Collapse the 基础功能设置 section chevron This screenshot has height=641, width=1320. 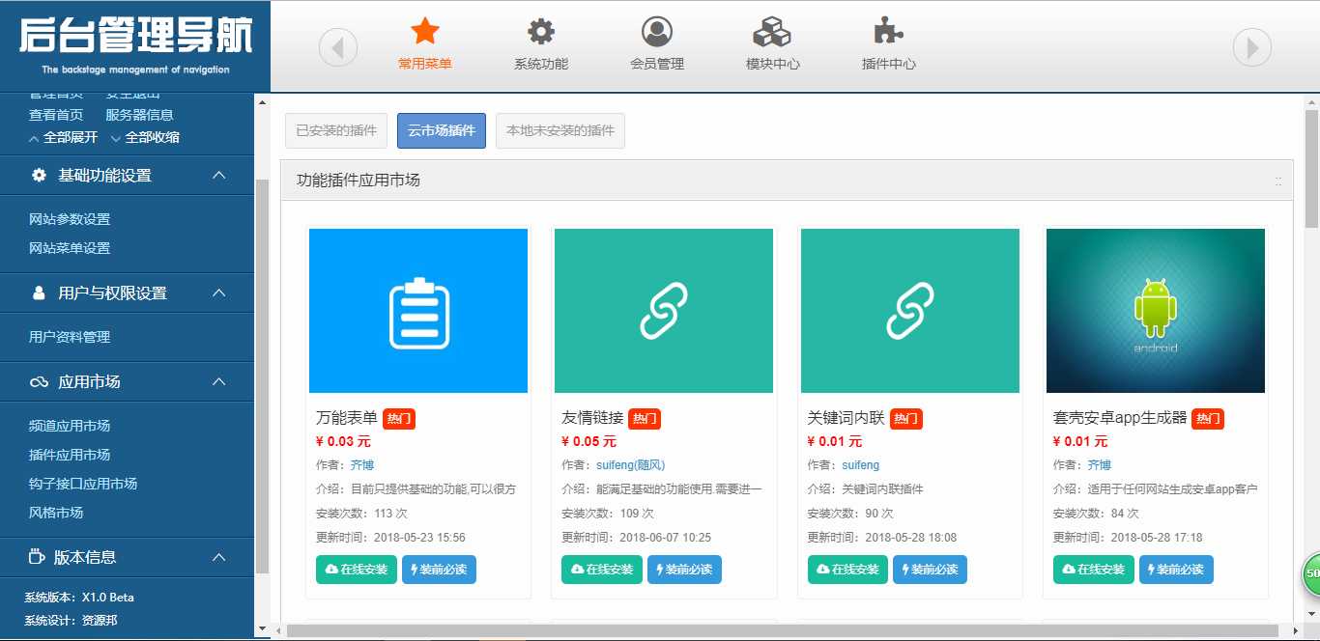coord(219,176)
